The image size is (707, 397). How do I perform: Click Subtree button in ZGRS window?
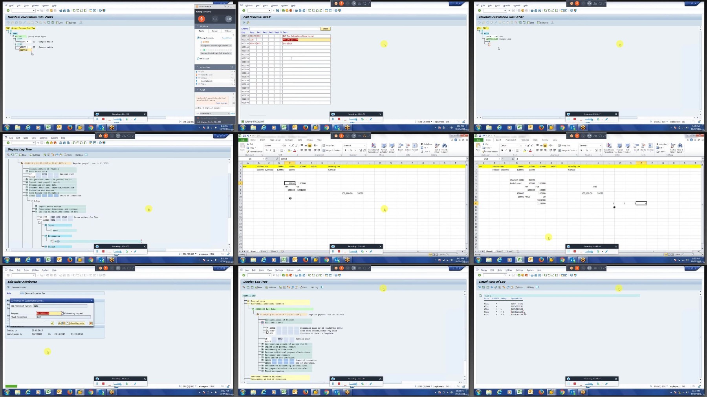[71, 23]
